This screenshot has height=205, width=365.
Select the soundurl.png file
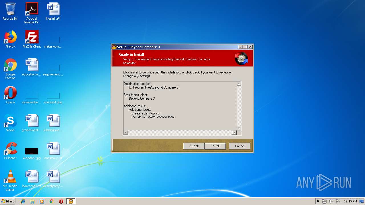[x=53, y=98]
